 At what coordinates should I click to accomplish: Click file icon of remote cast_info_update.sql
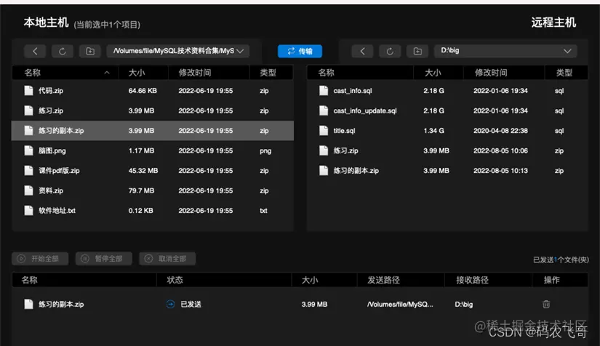[324, 111]
